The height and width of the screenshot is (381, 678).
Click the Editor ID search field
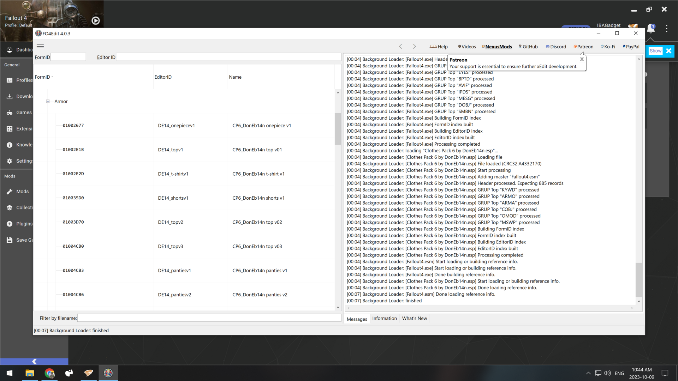click(228, 57)
